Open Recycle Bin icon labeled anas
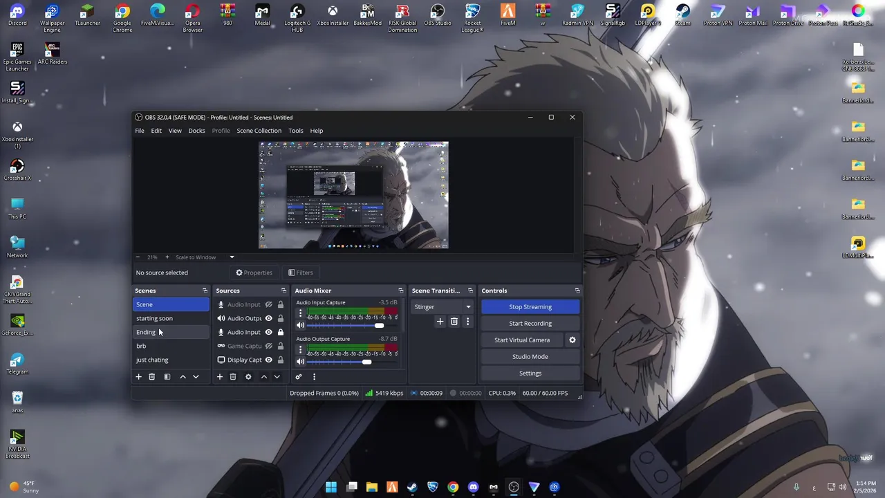This screenshot has width=885, height=498. tap(17, 403)
